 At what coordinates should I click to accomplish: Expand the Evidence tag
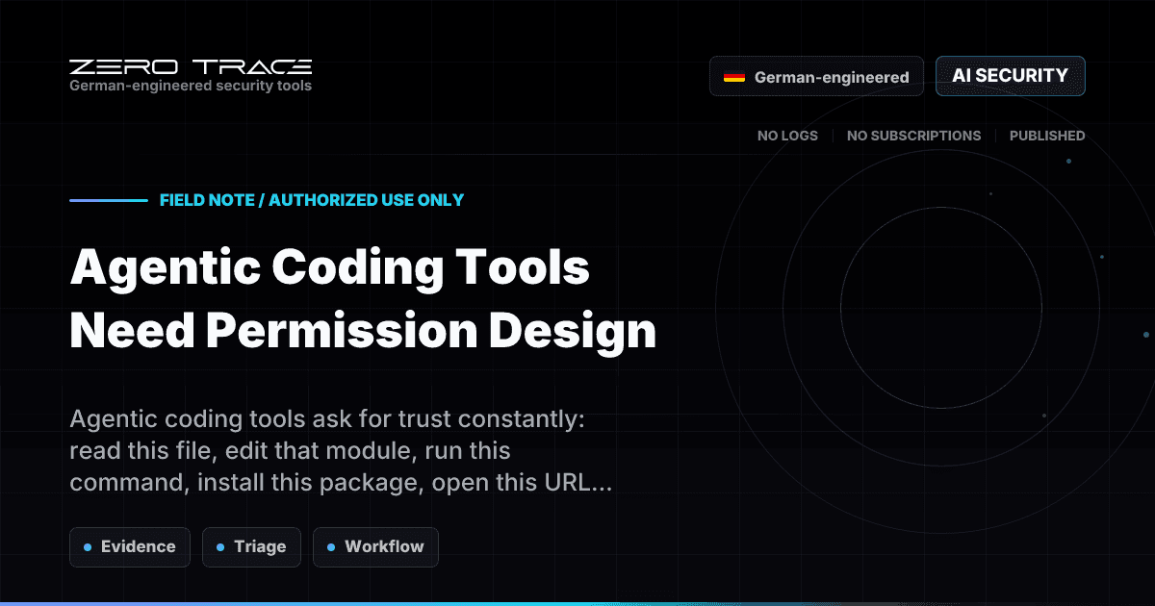pyautogui.click(x=130, y=546)
